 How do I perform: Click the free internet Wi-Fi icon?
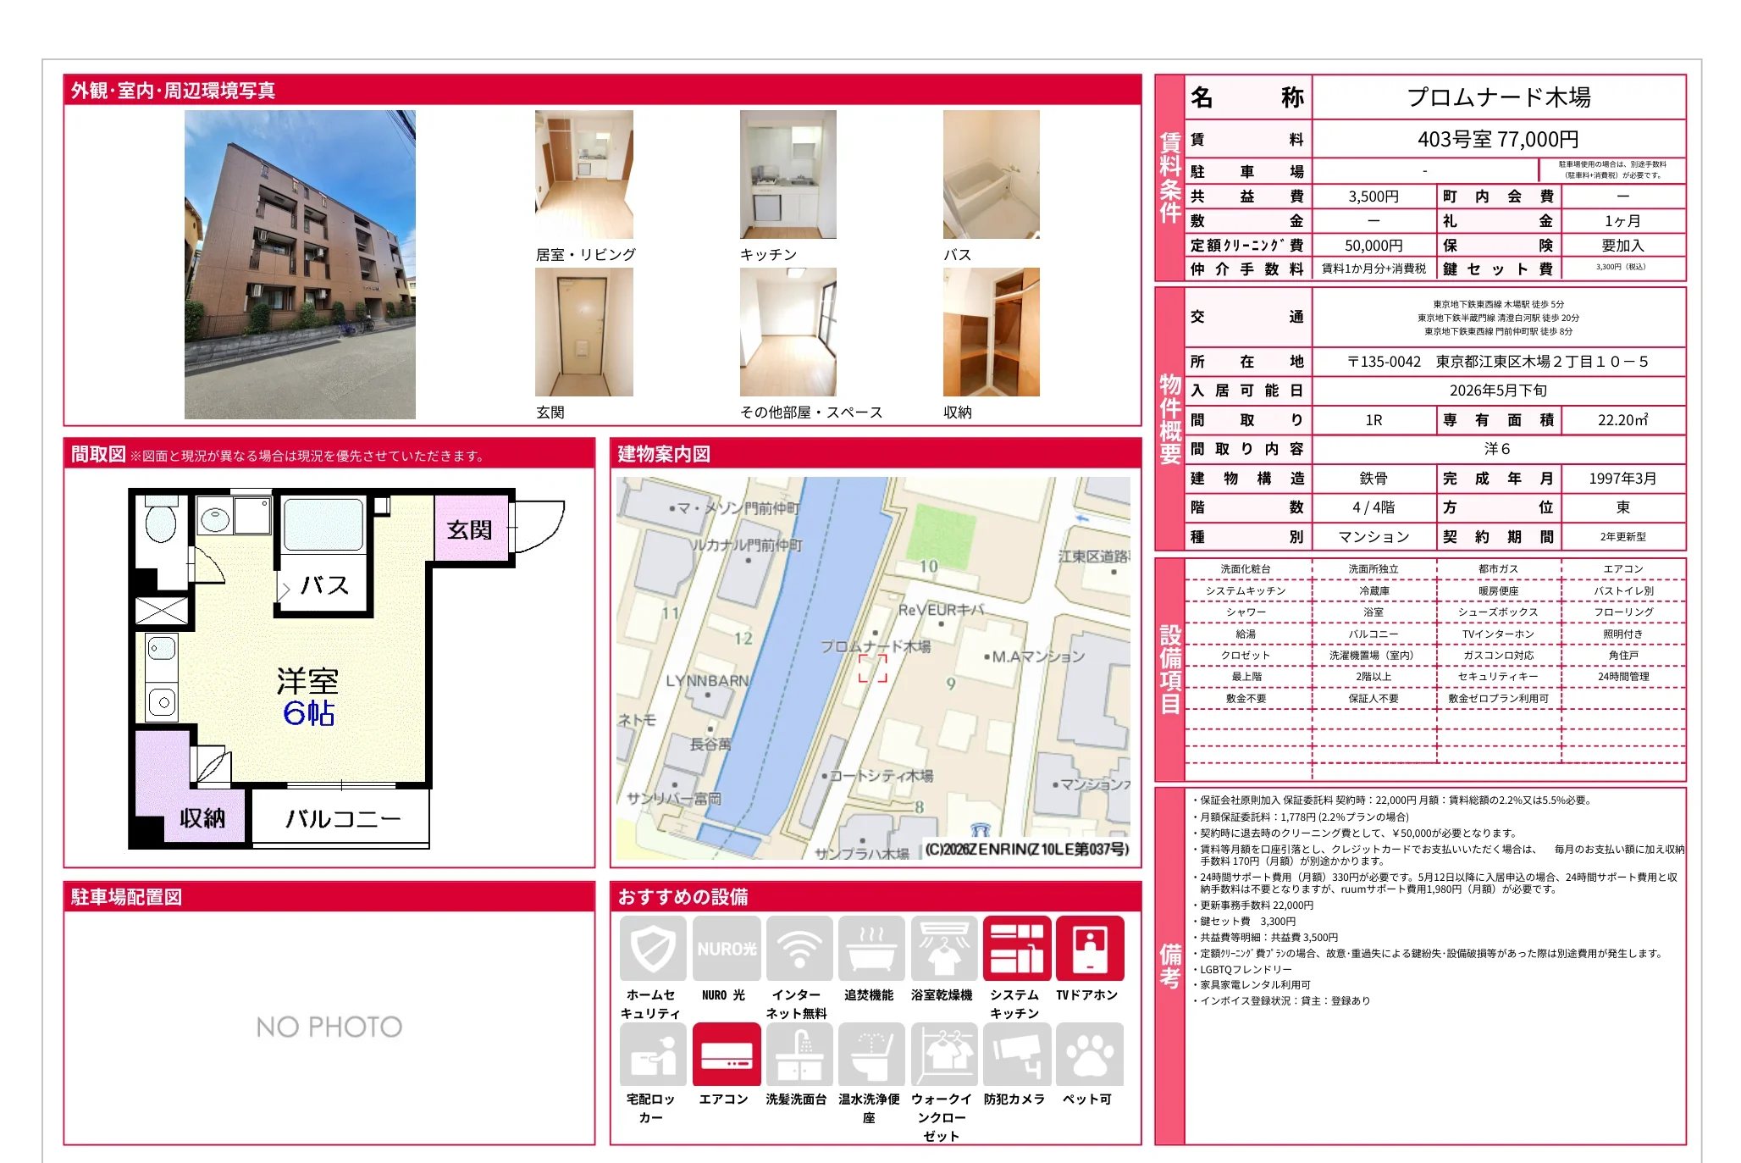pos(799,949)
